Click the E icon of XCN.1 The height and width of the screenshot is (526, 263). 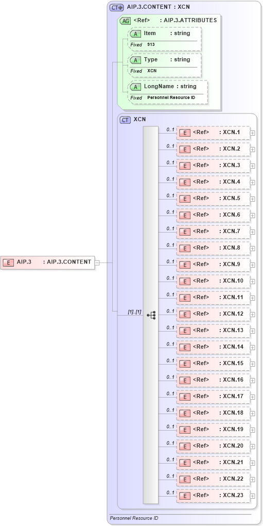(185, 133)
